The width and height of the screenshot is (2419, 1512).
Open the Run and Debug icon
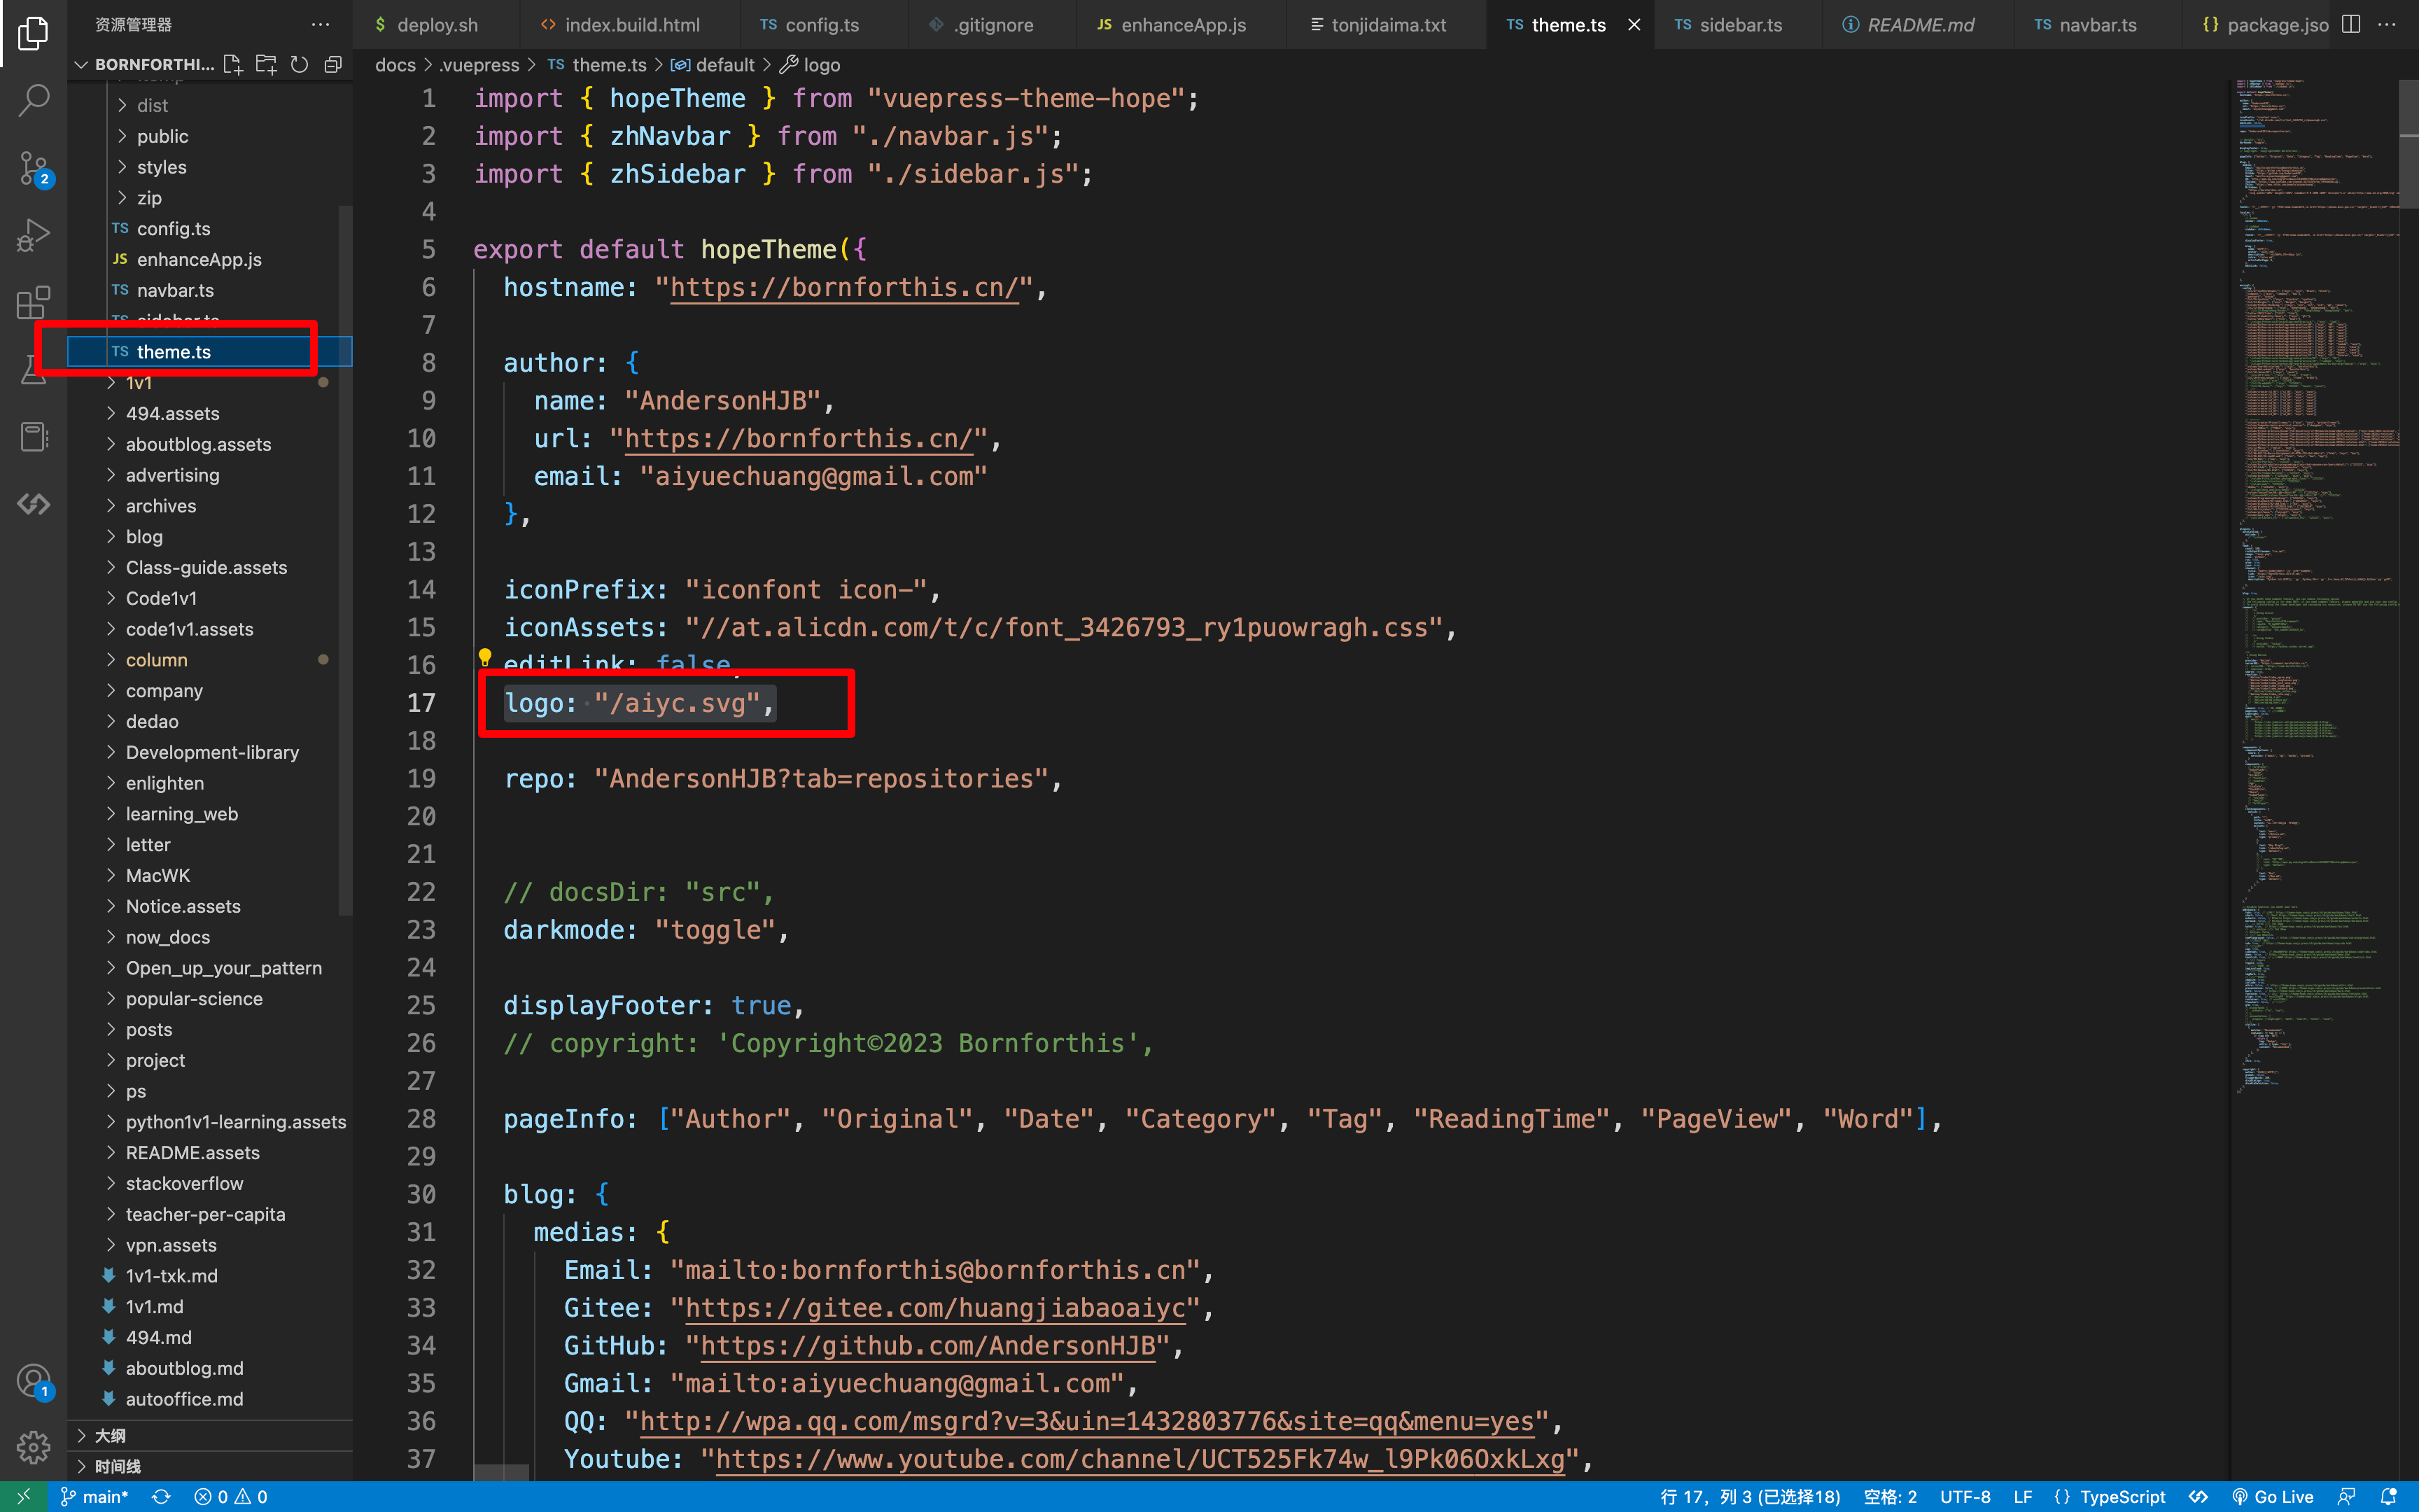(33, 235)
